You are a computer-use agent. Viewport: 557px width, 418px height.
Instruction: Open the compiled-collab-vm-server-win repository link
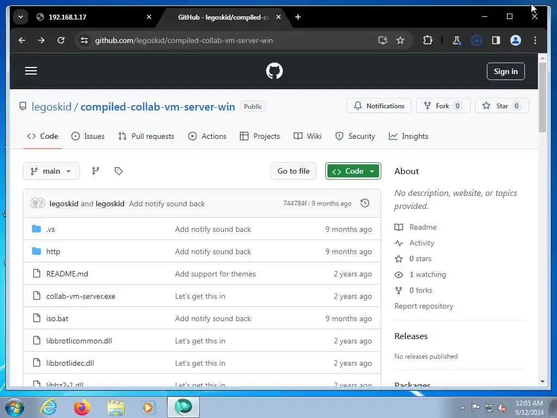(x=158, y=107)
